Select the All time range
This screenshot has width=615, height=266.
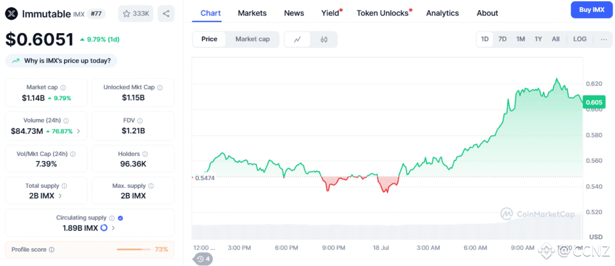click(x=556, y=39)
